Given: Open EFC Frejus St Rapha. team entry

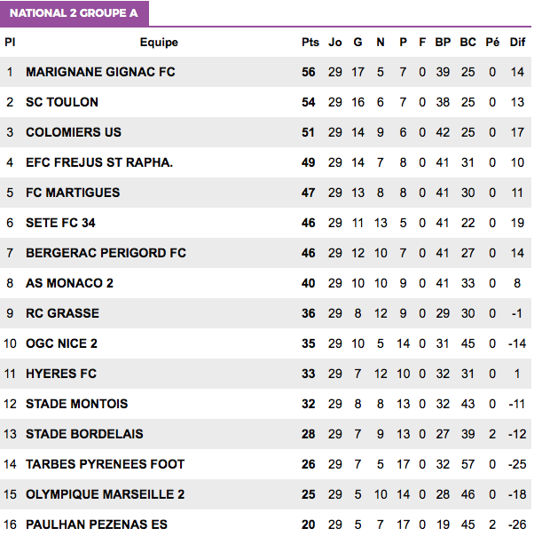Looking at the screenshot, I should [x=99, y=162].
